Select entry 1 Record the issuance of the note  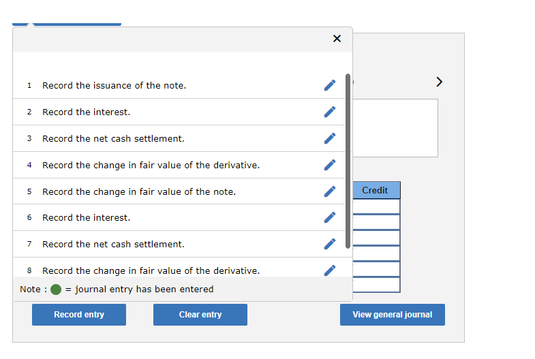pos(114,85)
